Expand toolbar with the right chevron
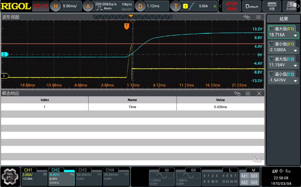The width and height of the screenshot is (301, 187). tap(299, 6)
